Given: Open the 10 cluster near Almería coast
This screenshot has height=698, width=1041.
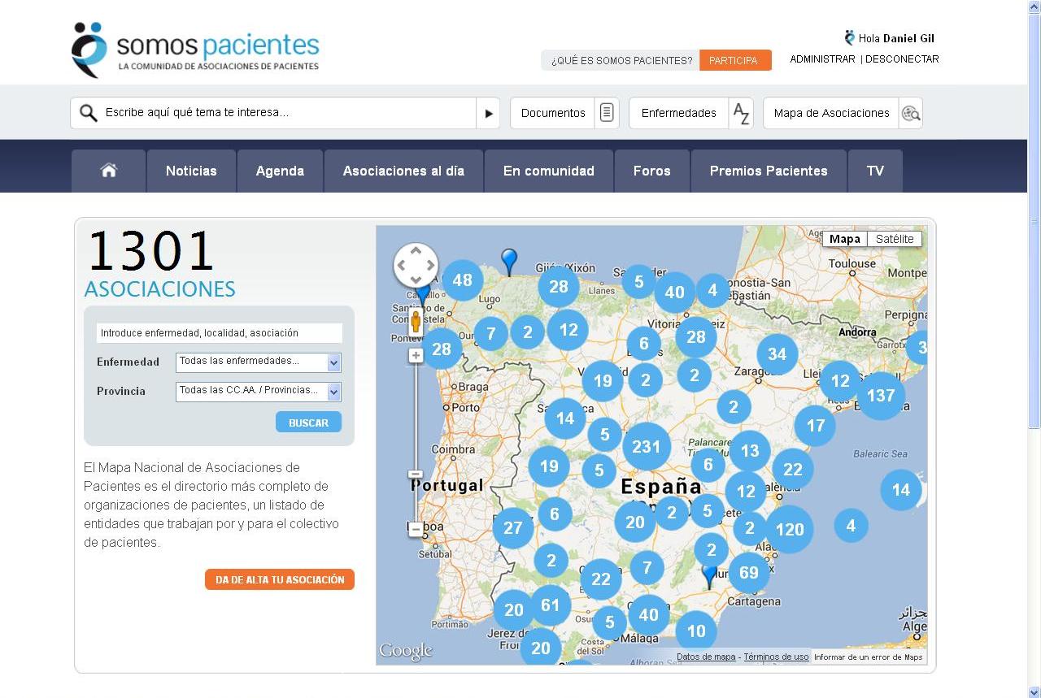Looking at the screenshot, I should [696, 631].
